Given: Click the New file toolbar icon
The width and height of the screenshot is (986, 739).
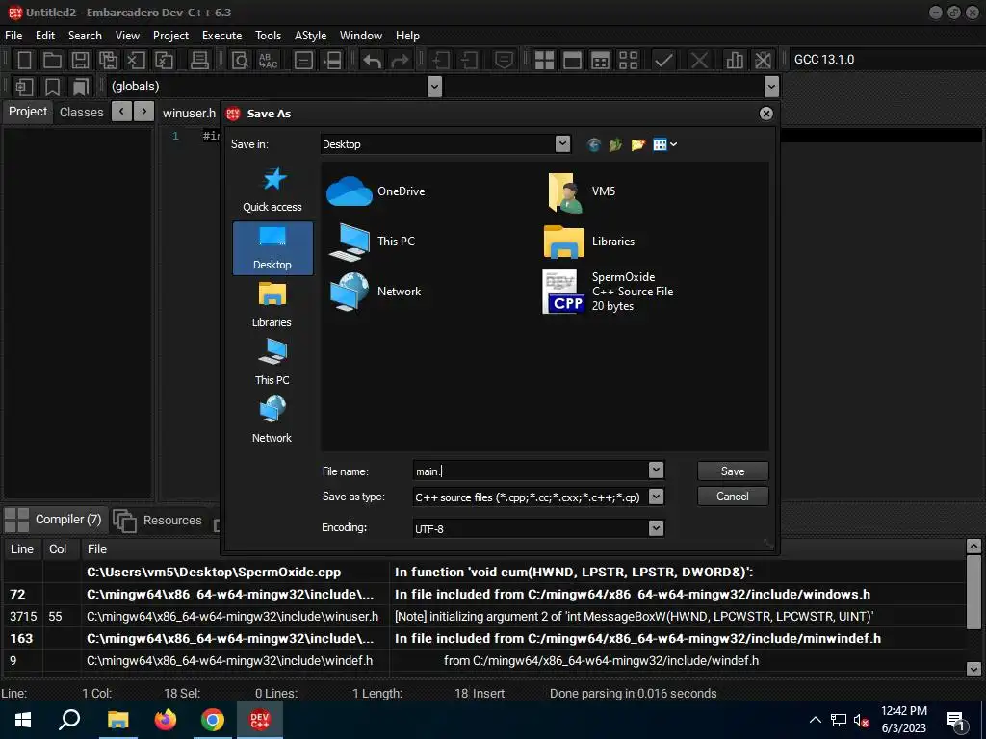Looking at the screenshot, I should coord(24,60).
